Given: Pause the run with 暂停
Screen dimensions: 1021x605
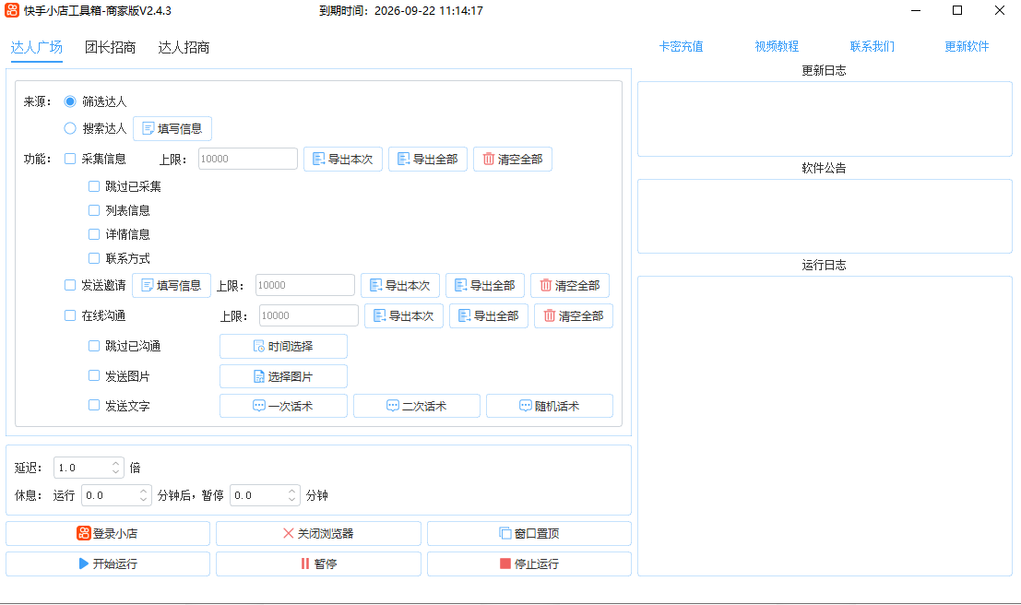Looking at the screenshot, I should point(318,564).
